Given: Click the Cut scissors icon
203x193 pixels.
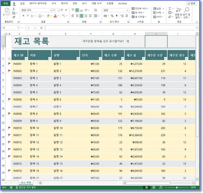Looking at the screenshot, I should [x=14, y=9].
